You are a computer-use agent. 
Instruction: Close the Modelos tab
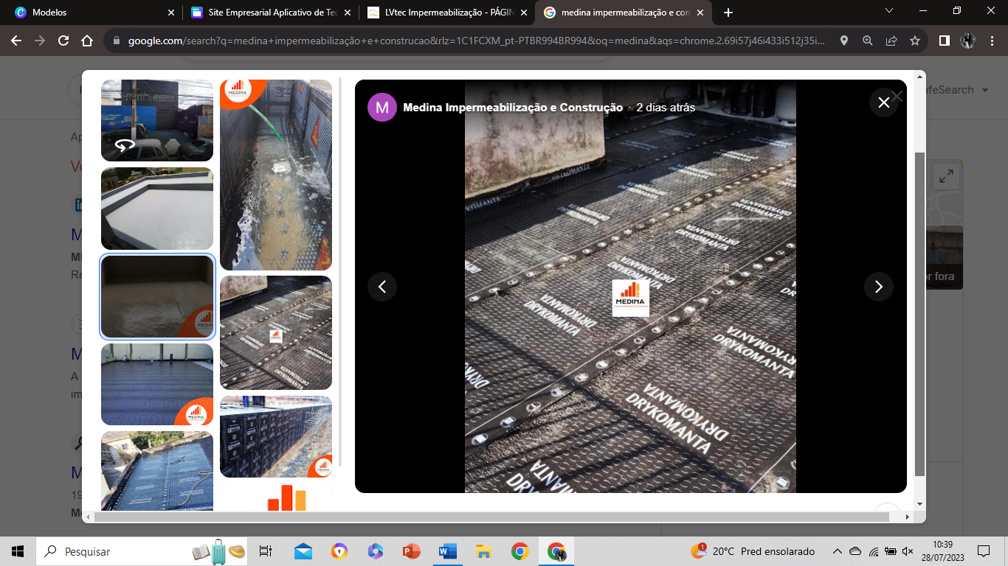point(171,13)
